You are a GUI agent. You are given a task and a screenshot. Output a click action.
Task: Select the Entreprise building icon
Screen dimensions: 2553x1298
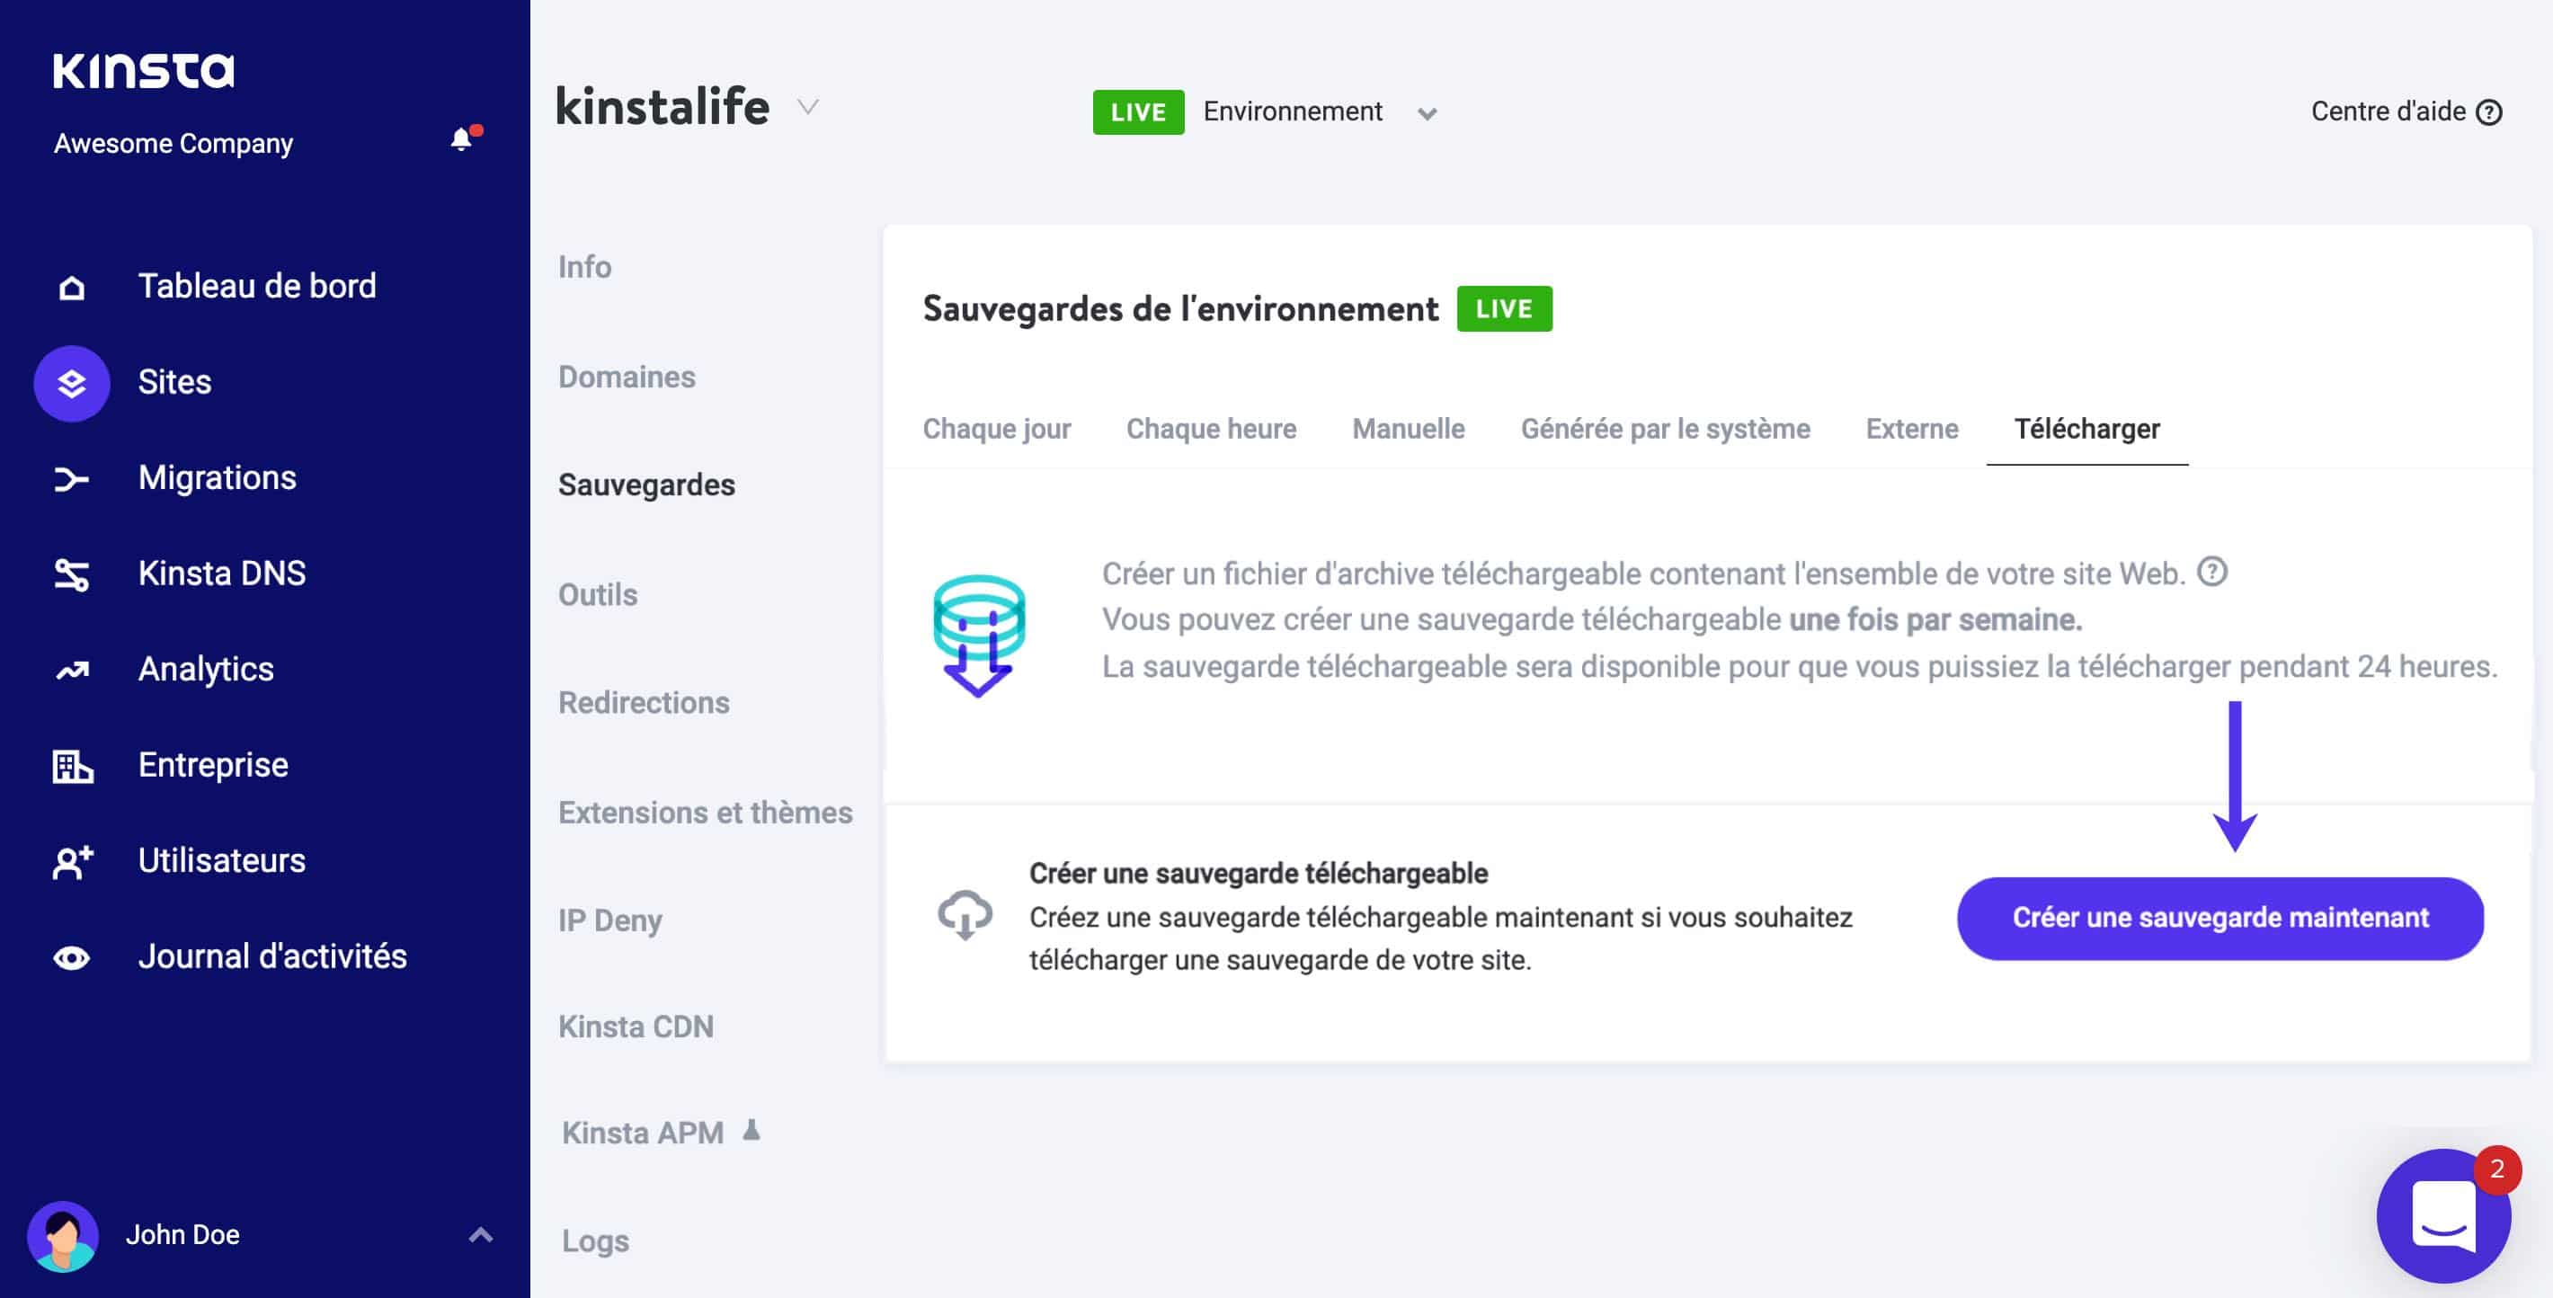pos(70,765)
